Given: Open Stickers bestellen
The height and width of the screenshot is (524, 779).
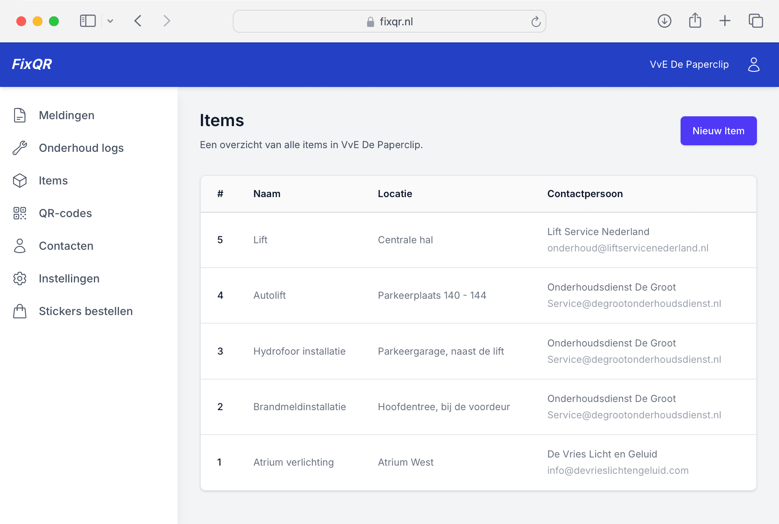Looking at the screenshot, I should pyautogui.click(x=86, y=311).
